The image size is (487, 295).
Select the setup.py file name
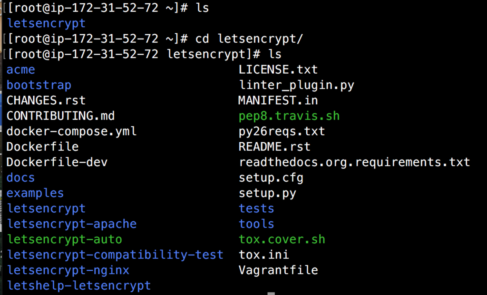click(x=267, y=193)
